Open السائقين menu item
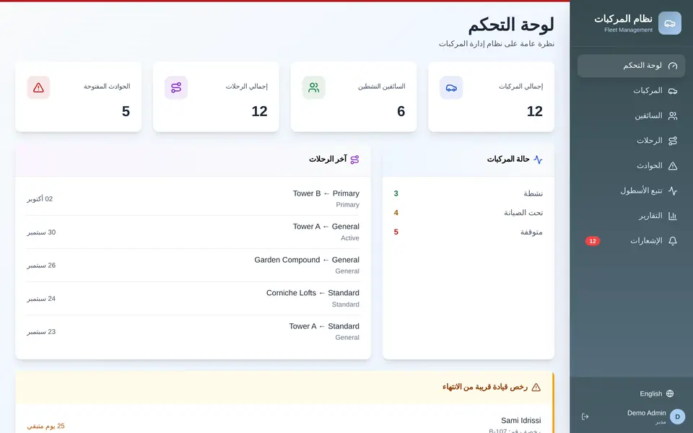 631,115
